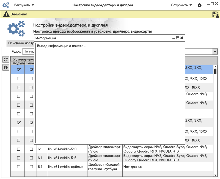Screen dimensions: 220x179
Task: Click the floppy disk save icon
Action: [x=215, y=15]
